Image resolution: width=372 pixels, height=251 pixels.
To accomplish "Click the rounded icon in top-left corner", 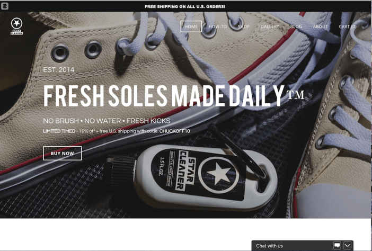I will 5,6.
